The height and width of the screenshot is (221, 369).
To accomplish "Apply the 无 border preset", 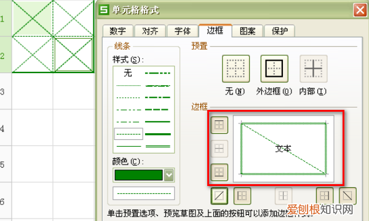I will (x=236, y=69).
